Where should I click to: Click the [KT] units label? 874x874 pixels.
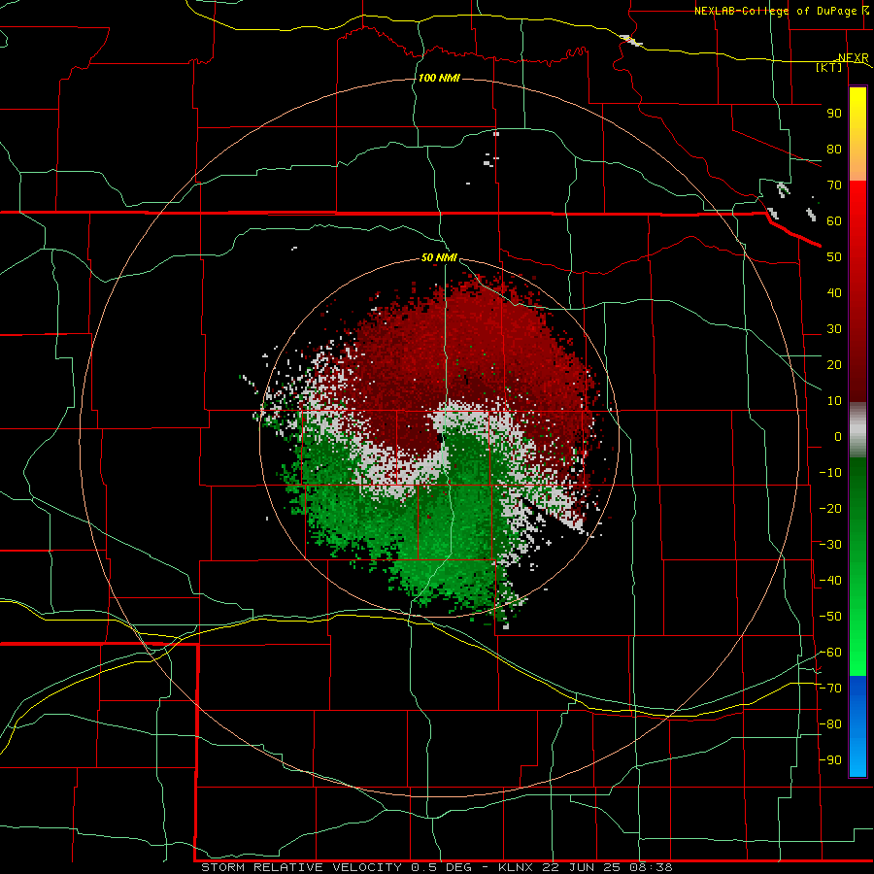point(829,68)
